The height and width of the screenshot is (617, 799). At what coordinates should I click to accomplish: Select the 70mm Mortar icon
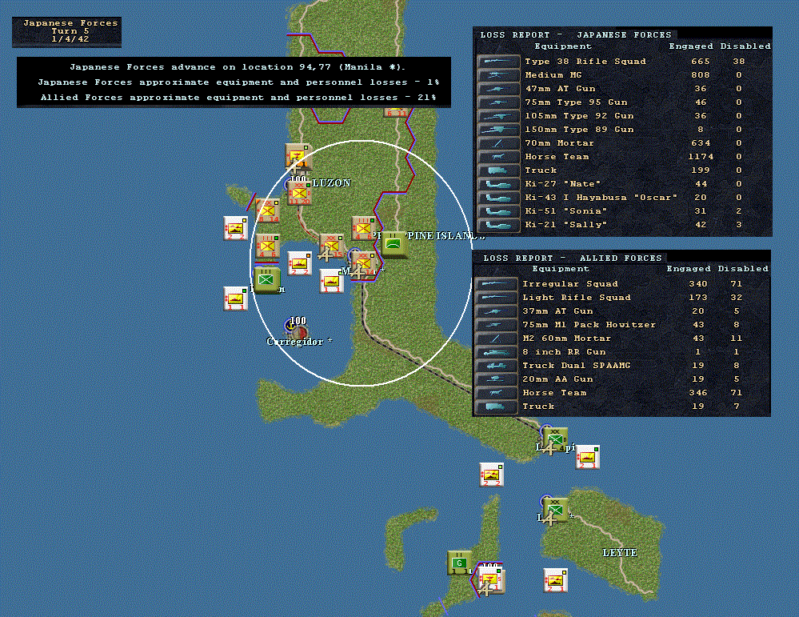click(x=498, y=143)
